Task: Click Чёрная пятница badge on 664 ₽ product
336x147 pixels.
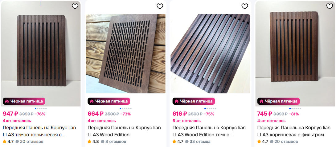Action: 109,101
